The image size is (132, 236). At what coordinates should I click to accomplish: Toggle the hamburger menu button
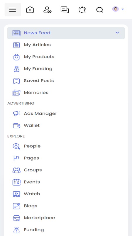(13, 9)
